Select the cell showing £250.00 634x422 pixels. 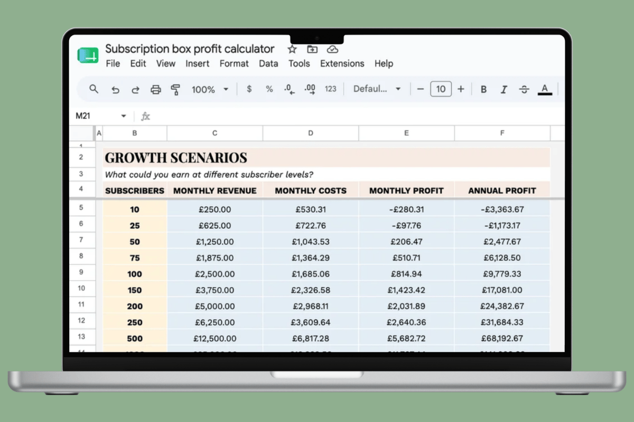(x=215, y=209)
